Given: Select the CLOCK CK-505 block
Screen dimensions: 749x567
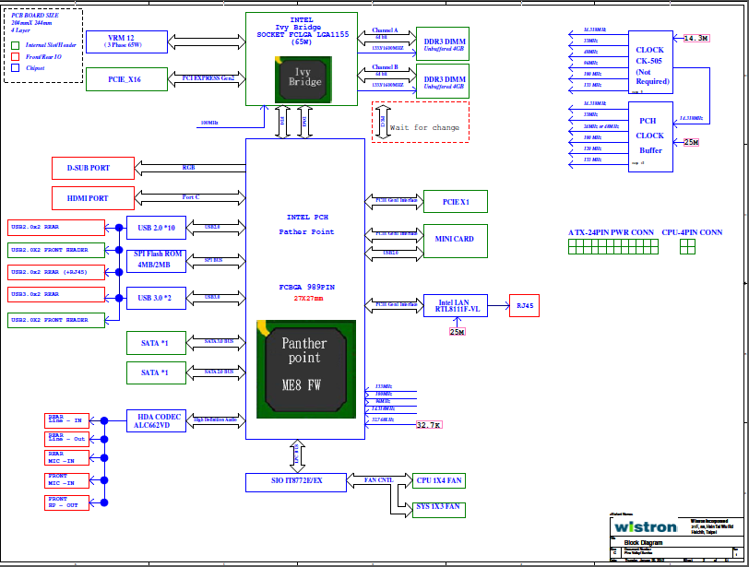Looking at the screenshot, I should (651, 63).
